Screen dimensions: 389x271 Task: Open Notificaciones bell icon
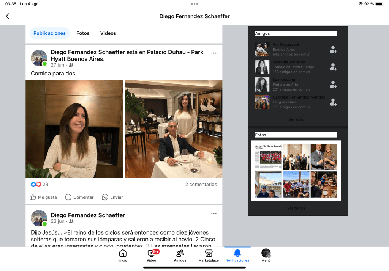point(237,255)
